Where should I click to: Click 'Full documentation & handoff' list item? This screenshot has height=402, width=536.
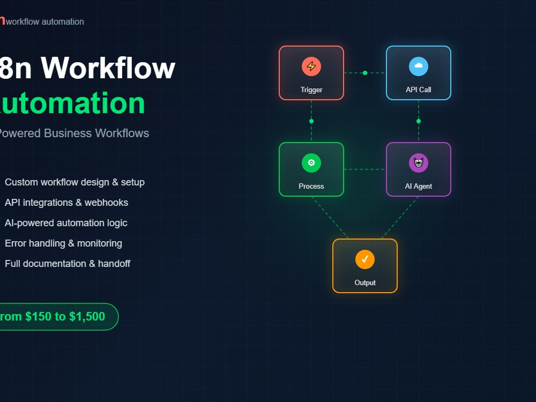(x=68, y=264)
